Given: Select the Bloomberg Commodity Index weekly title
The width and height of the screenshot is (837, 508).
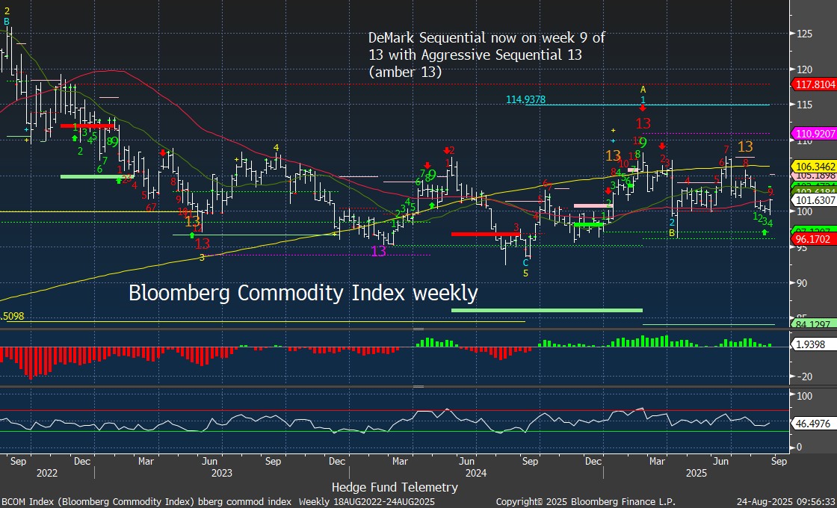Looking at the screenshot, I should 303,293.
